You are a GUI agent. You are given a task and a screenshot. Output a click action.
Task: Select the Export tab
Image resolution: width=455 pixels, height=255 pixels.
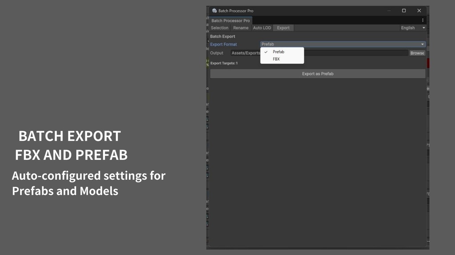(283, 27)
